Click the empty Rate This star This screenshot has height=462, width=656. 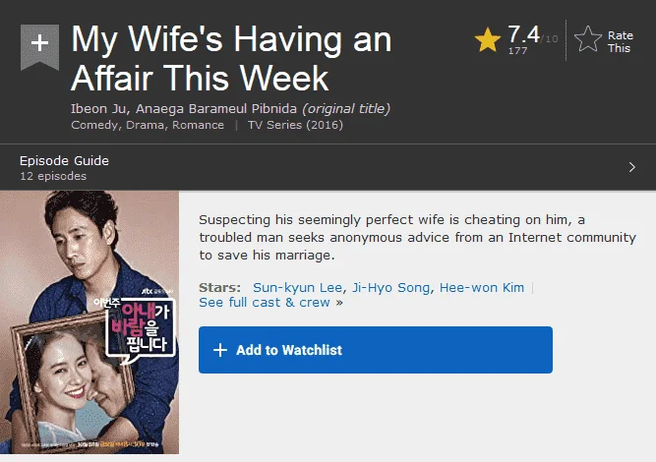pos(588,39)
